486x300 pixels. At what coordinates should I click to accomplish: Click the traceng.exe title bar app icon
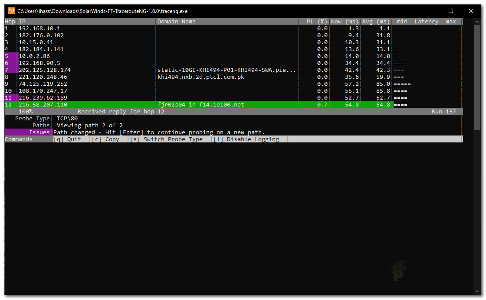coord(11,11)
